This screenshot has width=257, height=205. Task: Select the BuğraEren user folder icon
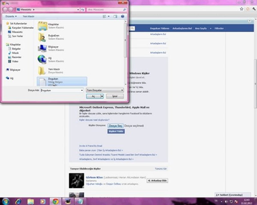pyautogui.click(x=42, y=37)
